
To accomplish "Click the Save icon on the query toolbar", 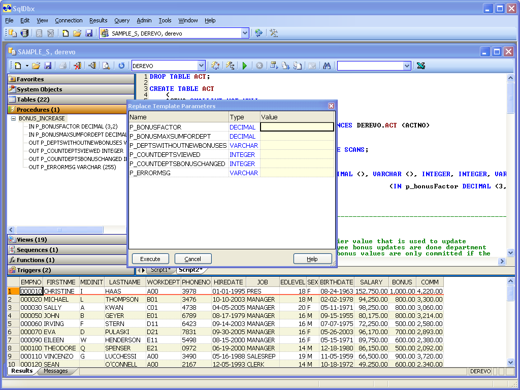I will (x=47, y=66).
